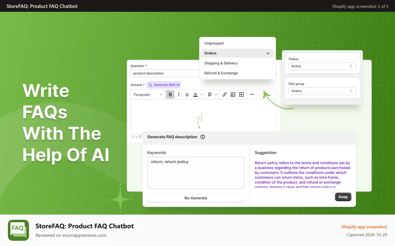
Task: Click the Keywords text area
Action: (196, 173)
